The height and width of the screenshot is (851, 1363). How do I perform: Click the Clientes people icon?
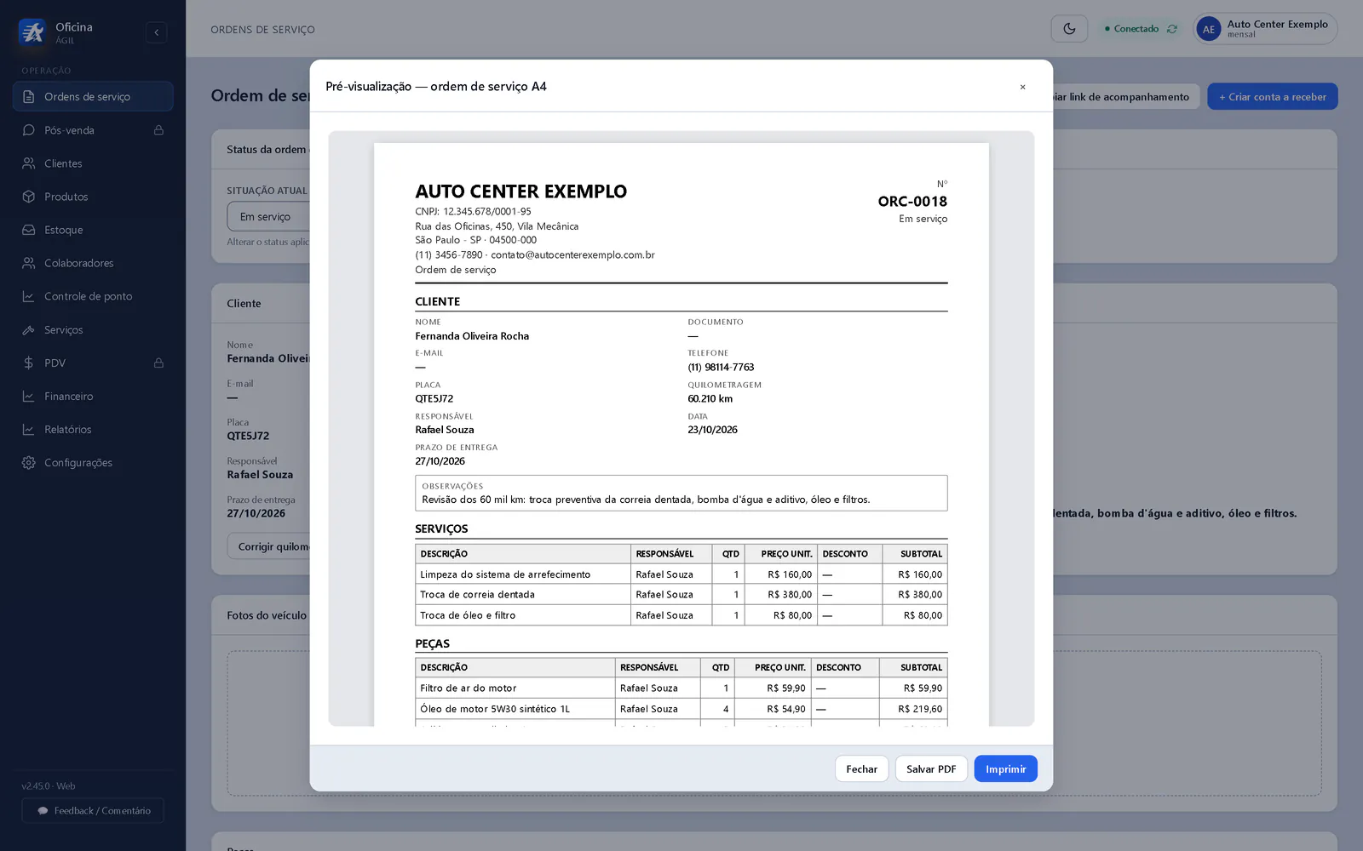tap(28, 163)
